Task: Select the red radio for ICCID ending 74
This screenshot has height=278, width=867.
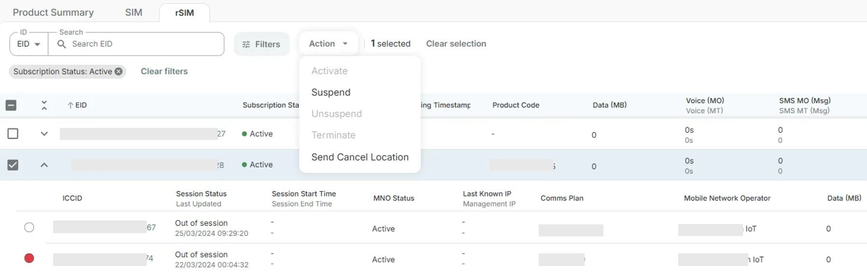Action: point(29,258)
